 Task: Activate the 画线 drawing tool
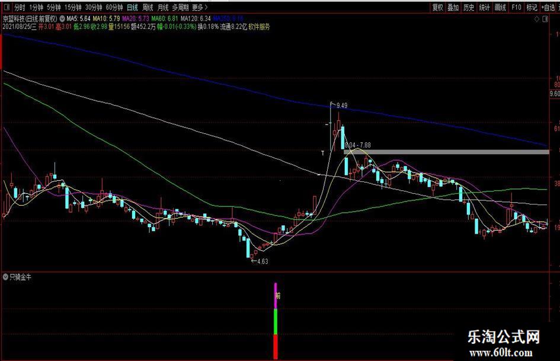click(x=500, y=7)
